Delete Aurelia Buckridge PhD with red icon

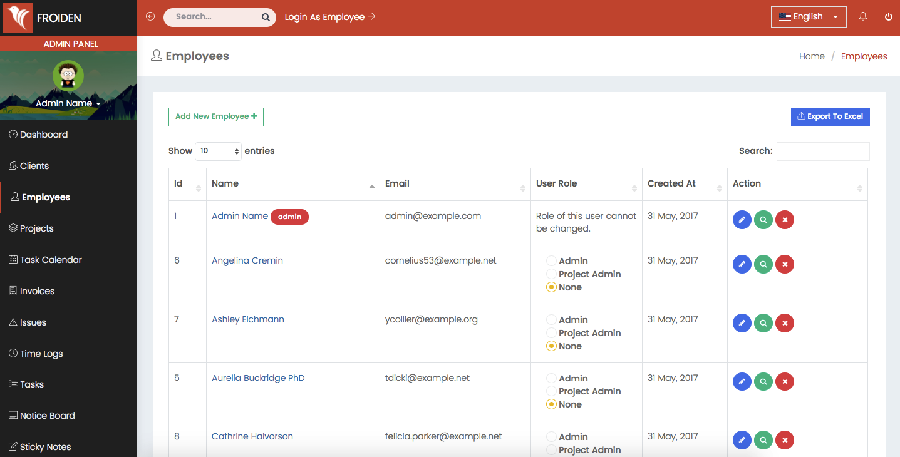click(784, 381)
